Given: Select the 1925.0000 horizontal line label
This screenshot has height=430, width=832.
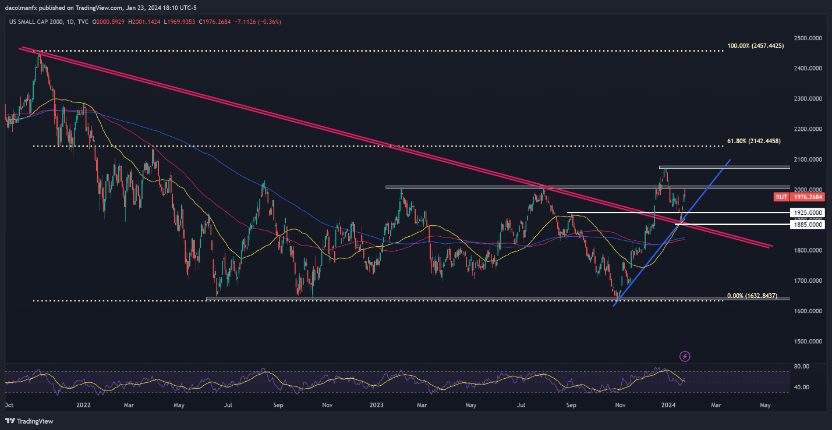Looking at the screenshot, I should (808, 213).
